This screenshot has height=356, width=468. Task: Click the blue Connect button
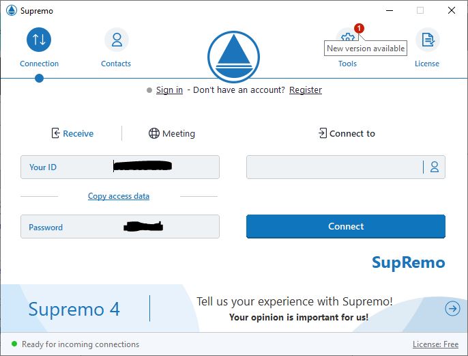[346, 226]
